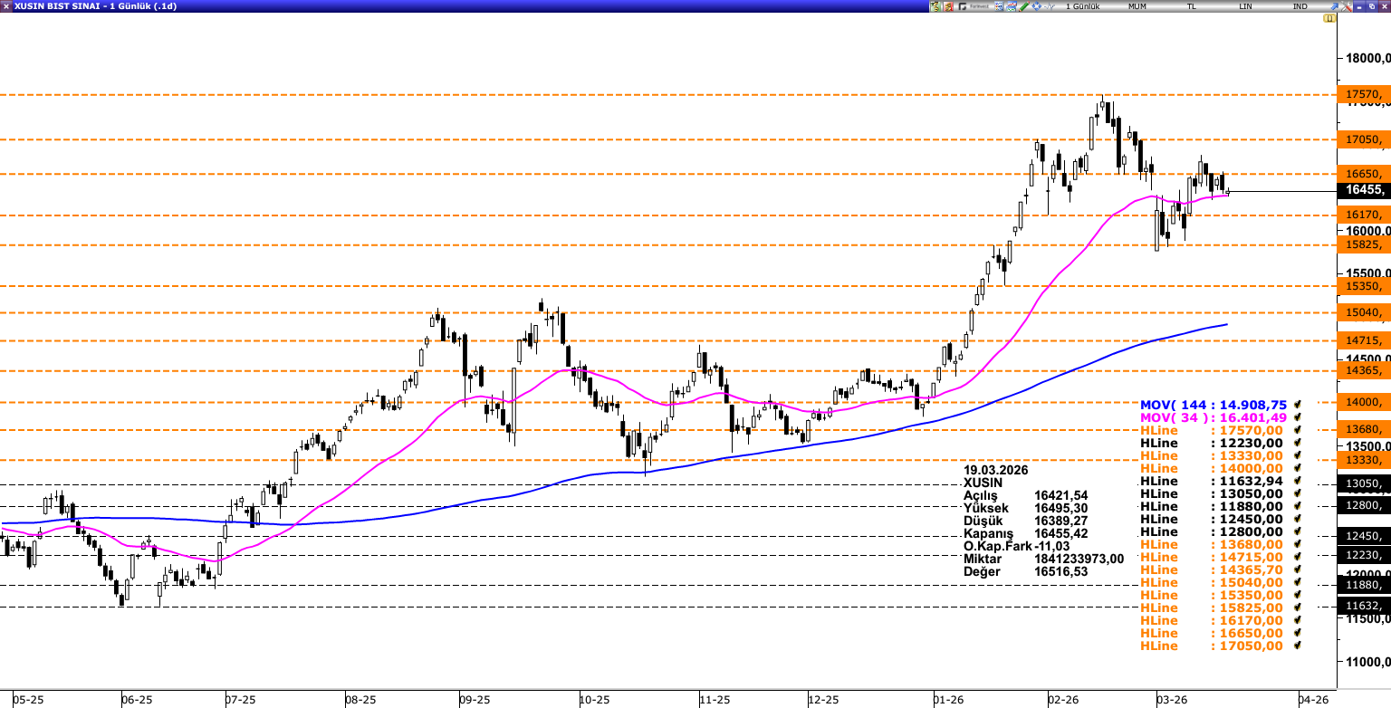
Task: Click the pulse waveform indicator icon
Action: coord(1050,6)
